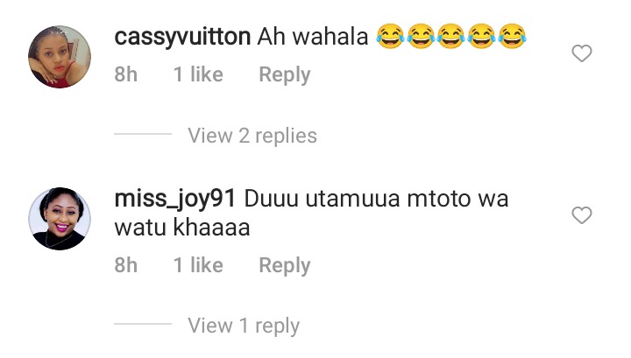Like the cassyvuitton comment with the heart icon

click(582, 53)
